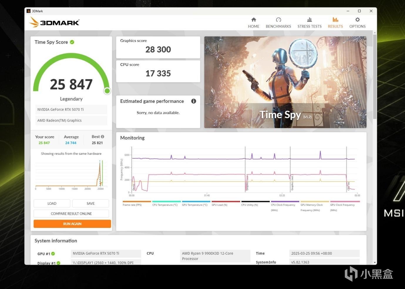Click the Average score 24 744
This screenshot has width=405, height=289.
tap(71, 143)
